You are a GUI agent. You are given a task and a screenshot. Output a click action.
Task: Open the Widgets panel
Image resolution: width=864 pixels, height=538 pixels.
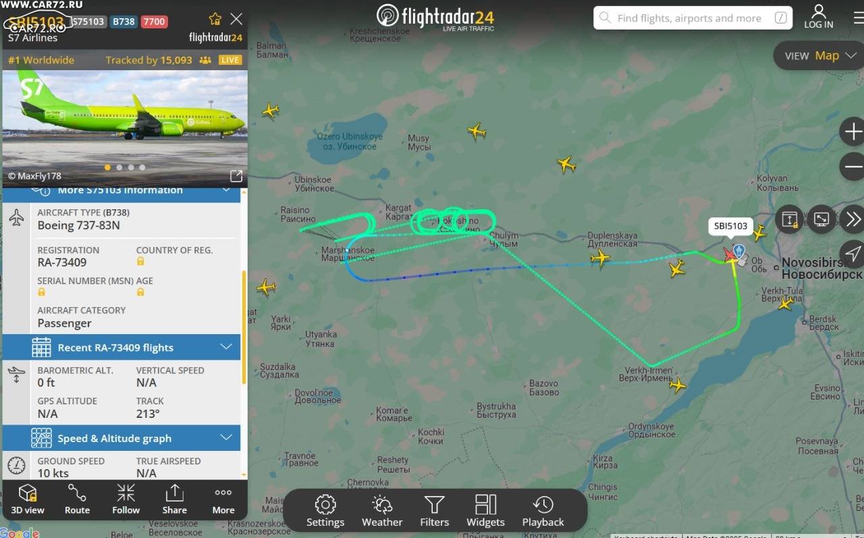coord(485,512)
